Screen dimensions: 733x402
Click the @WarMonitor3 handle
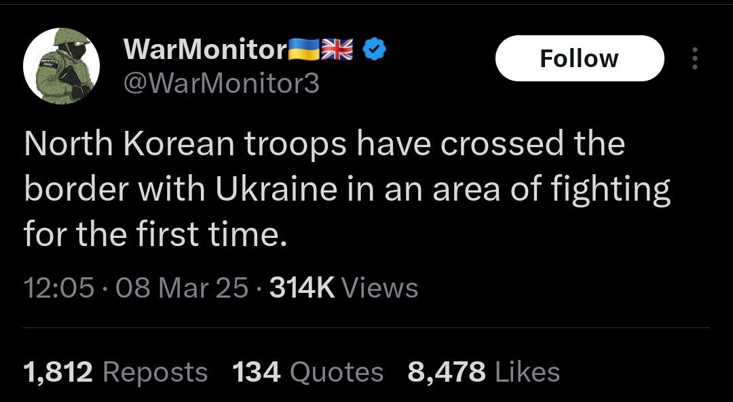click(x=221, y=83)
